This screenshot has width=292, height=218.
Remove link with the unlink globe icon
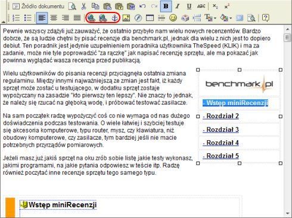[103, 18]
